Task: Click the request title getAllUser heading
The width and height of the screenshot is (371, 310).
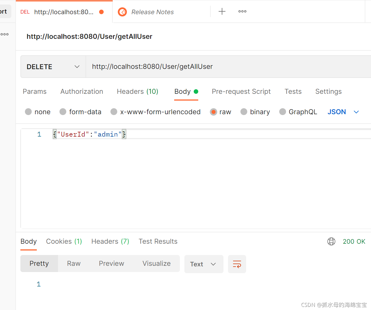Action: click(x=89, y=37)
